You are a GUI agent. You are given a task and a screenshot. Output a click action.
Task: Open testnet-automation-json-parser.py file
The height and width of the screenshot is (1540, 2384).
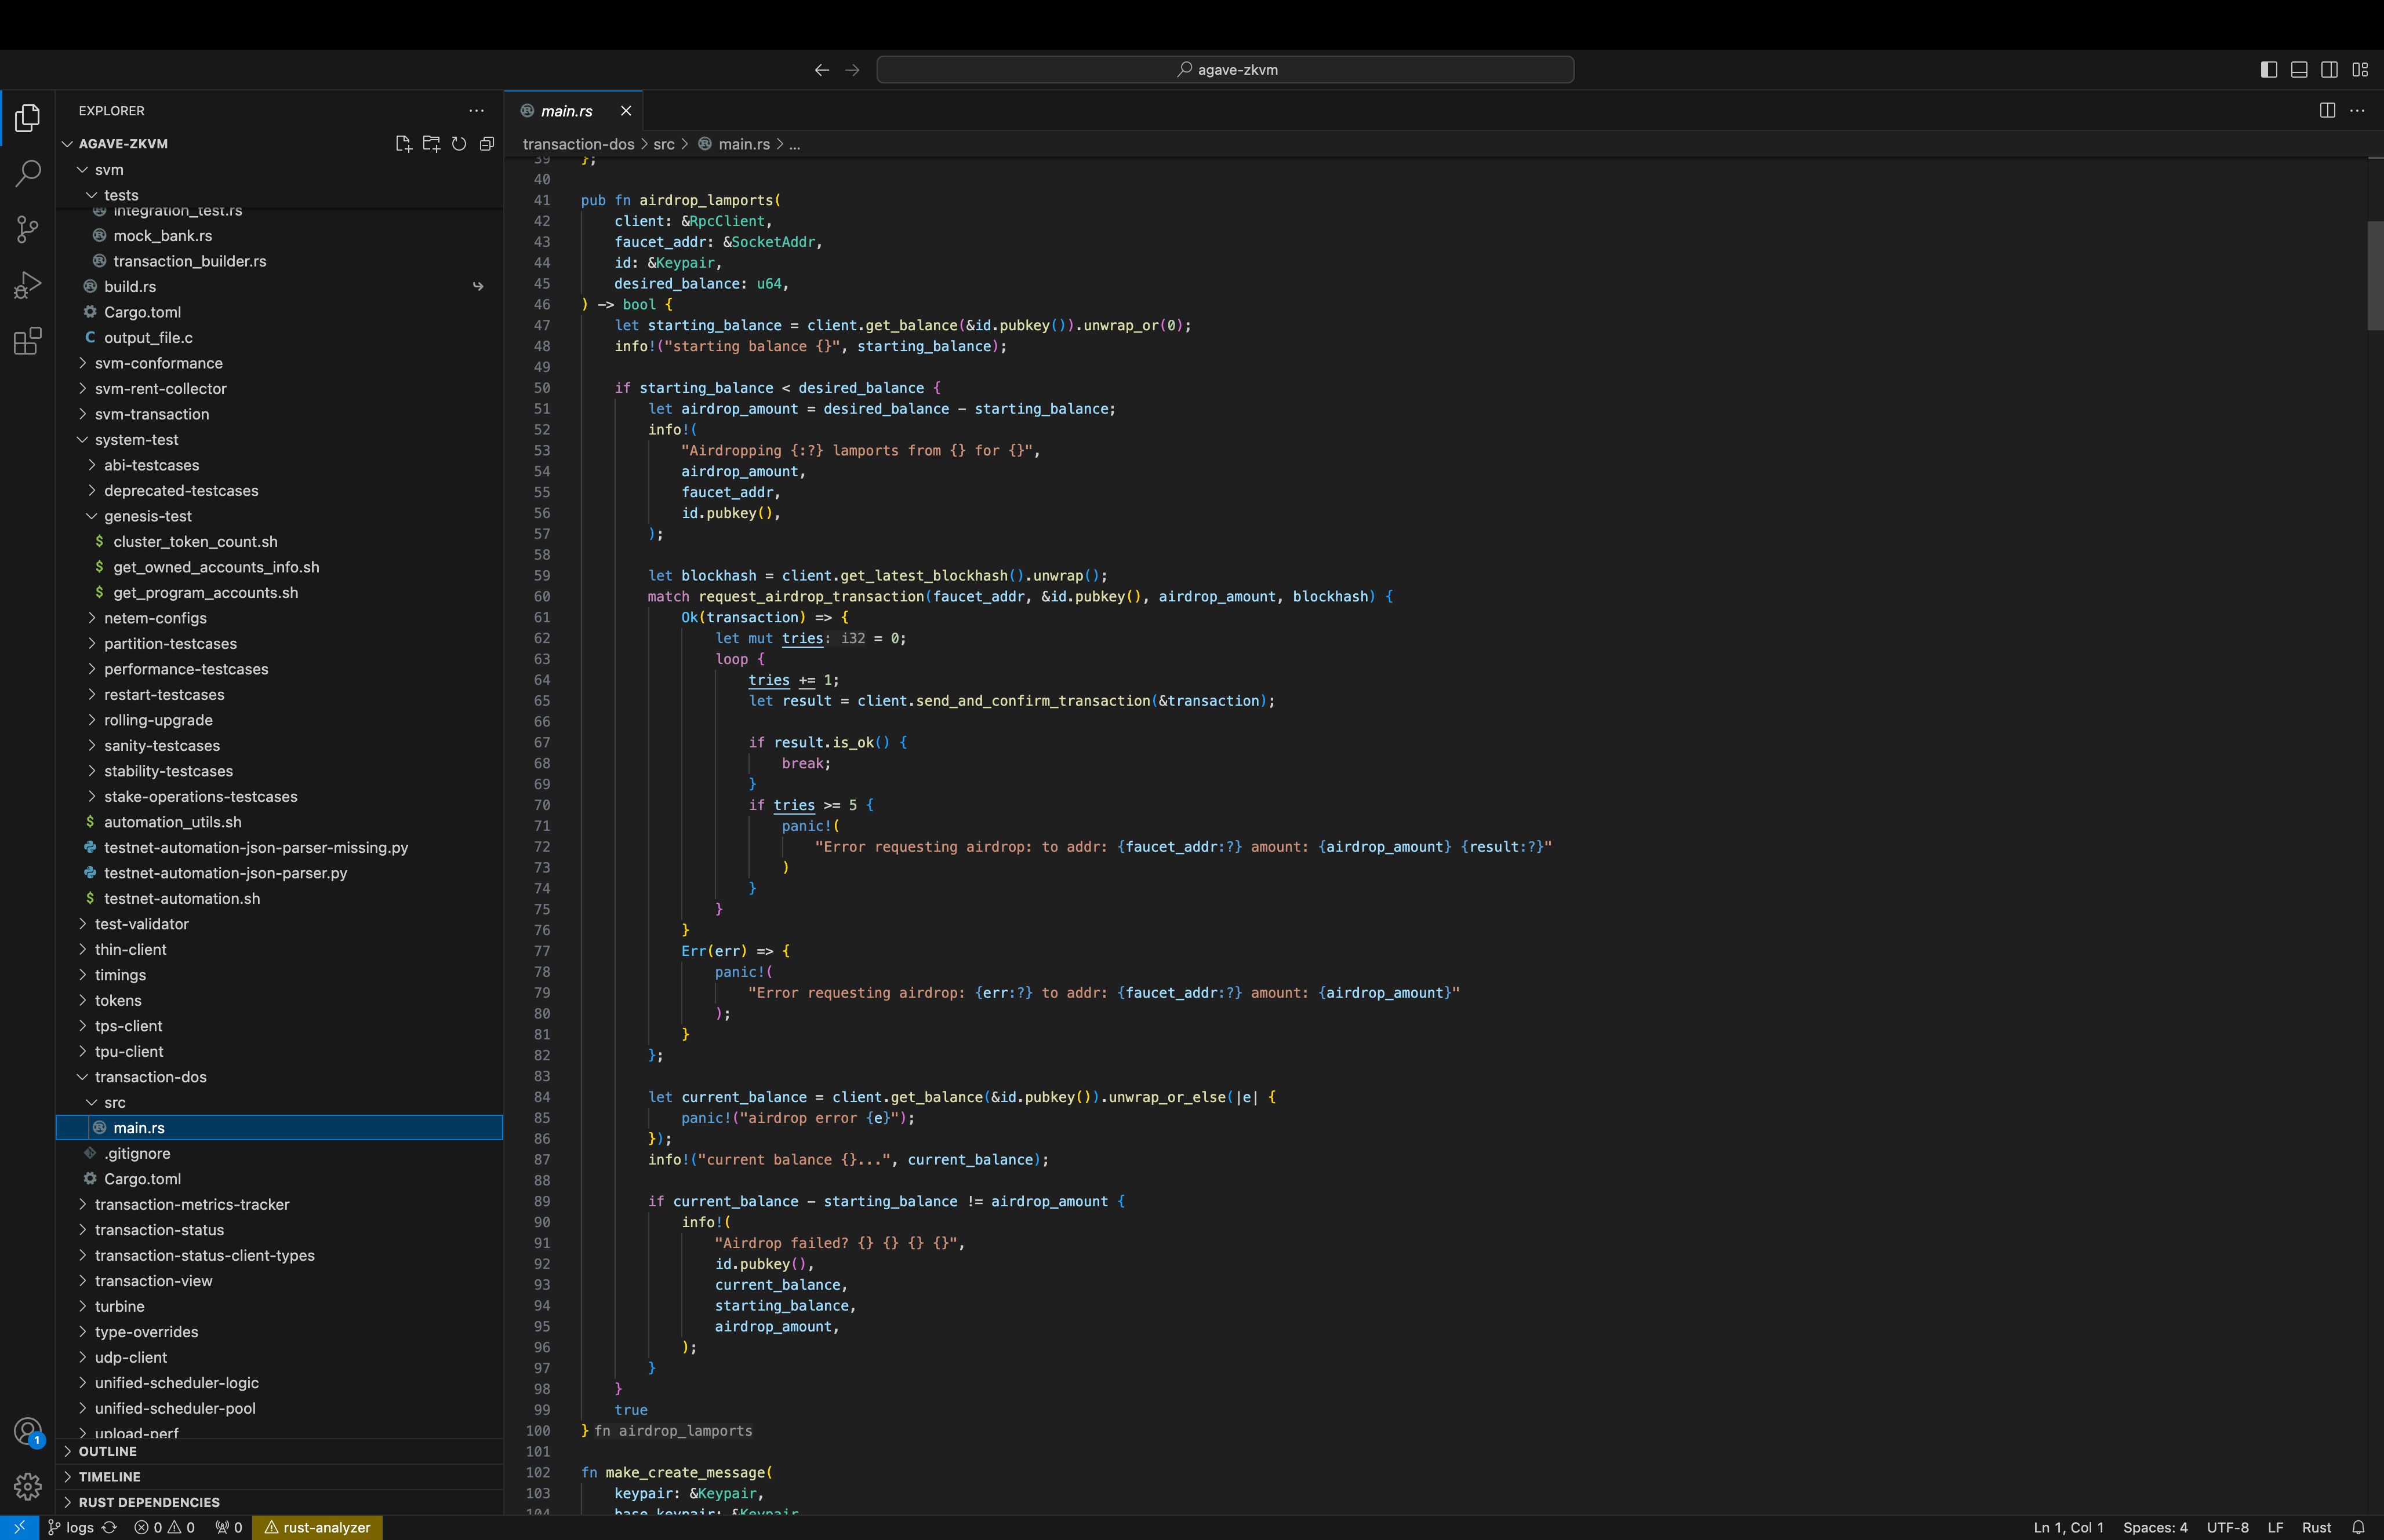tap(279, 873)
